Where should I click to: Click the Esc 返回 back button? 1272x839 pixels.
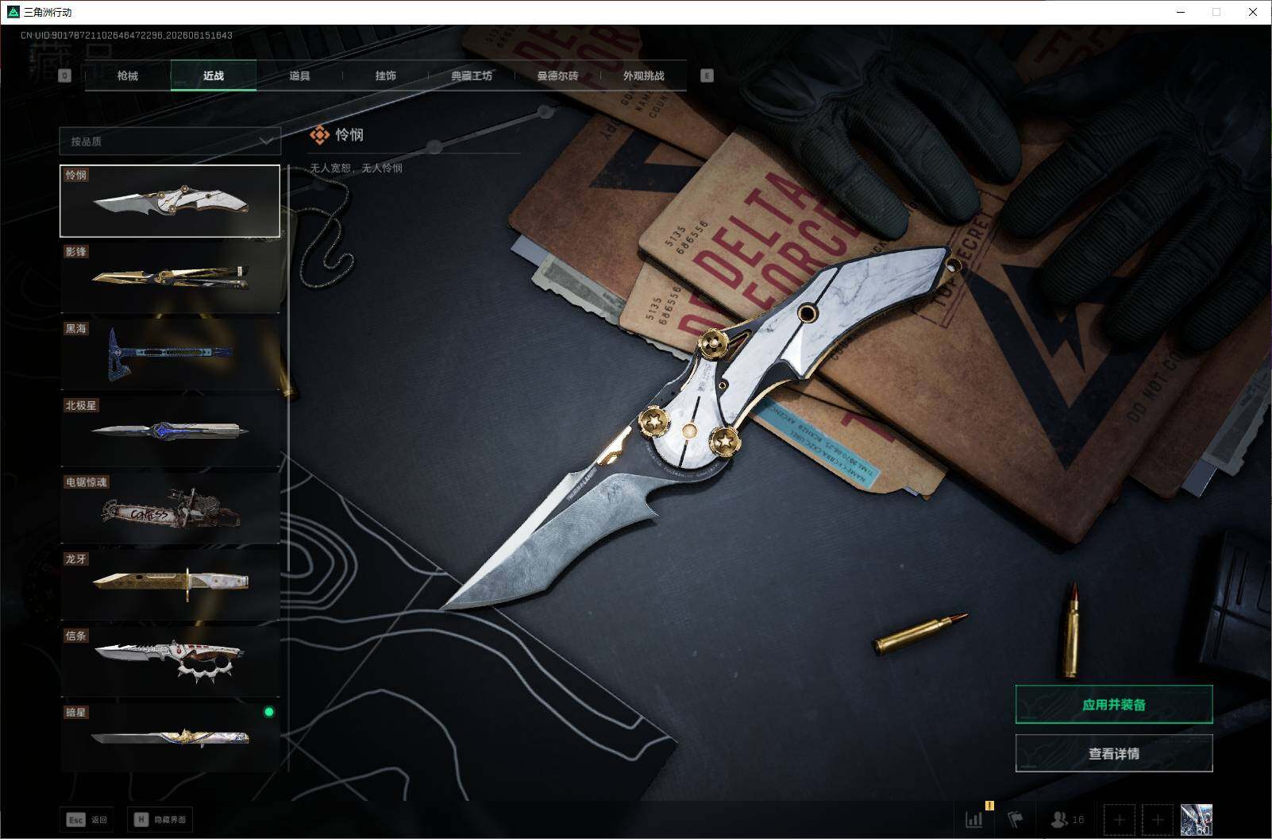87,819
